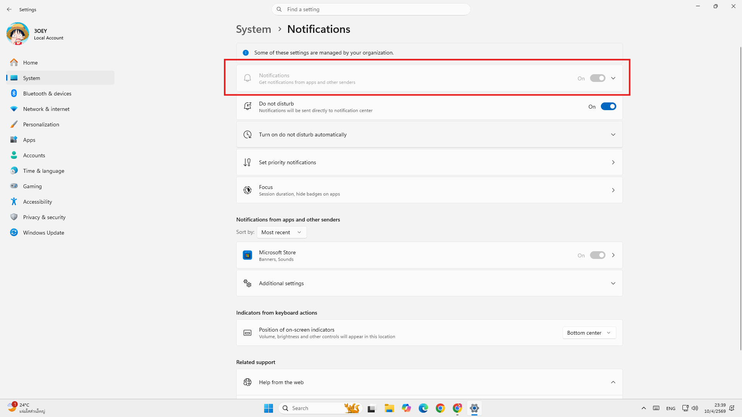Open the Sort by Most recent dropdown
The image size is (742, 417).
pos(281,232)
